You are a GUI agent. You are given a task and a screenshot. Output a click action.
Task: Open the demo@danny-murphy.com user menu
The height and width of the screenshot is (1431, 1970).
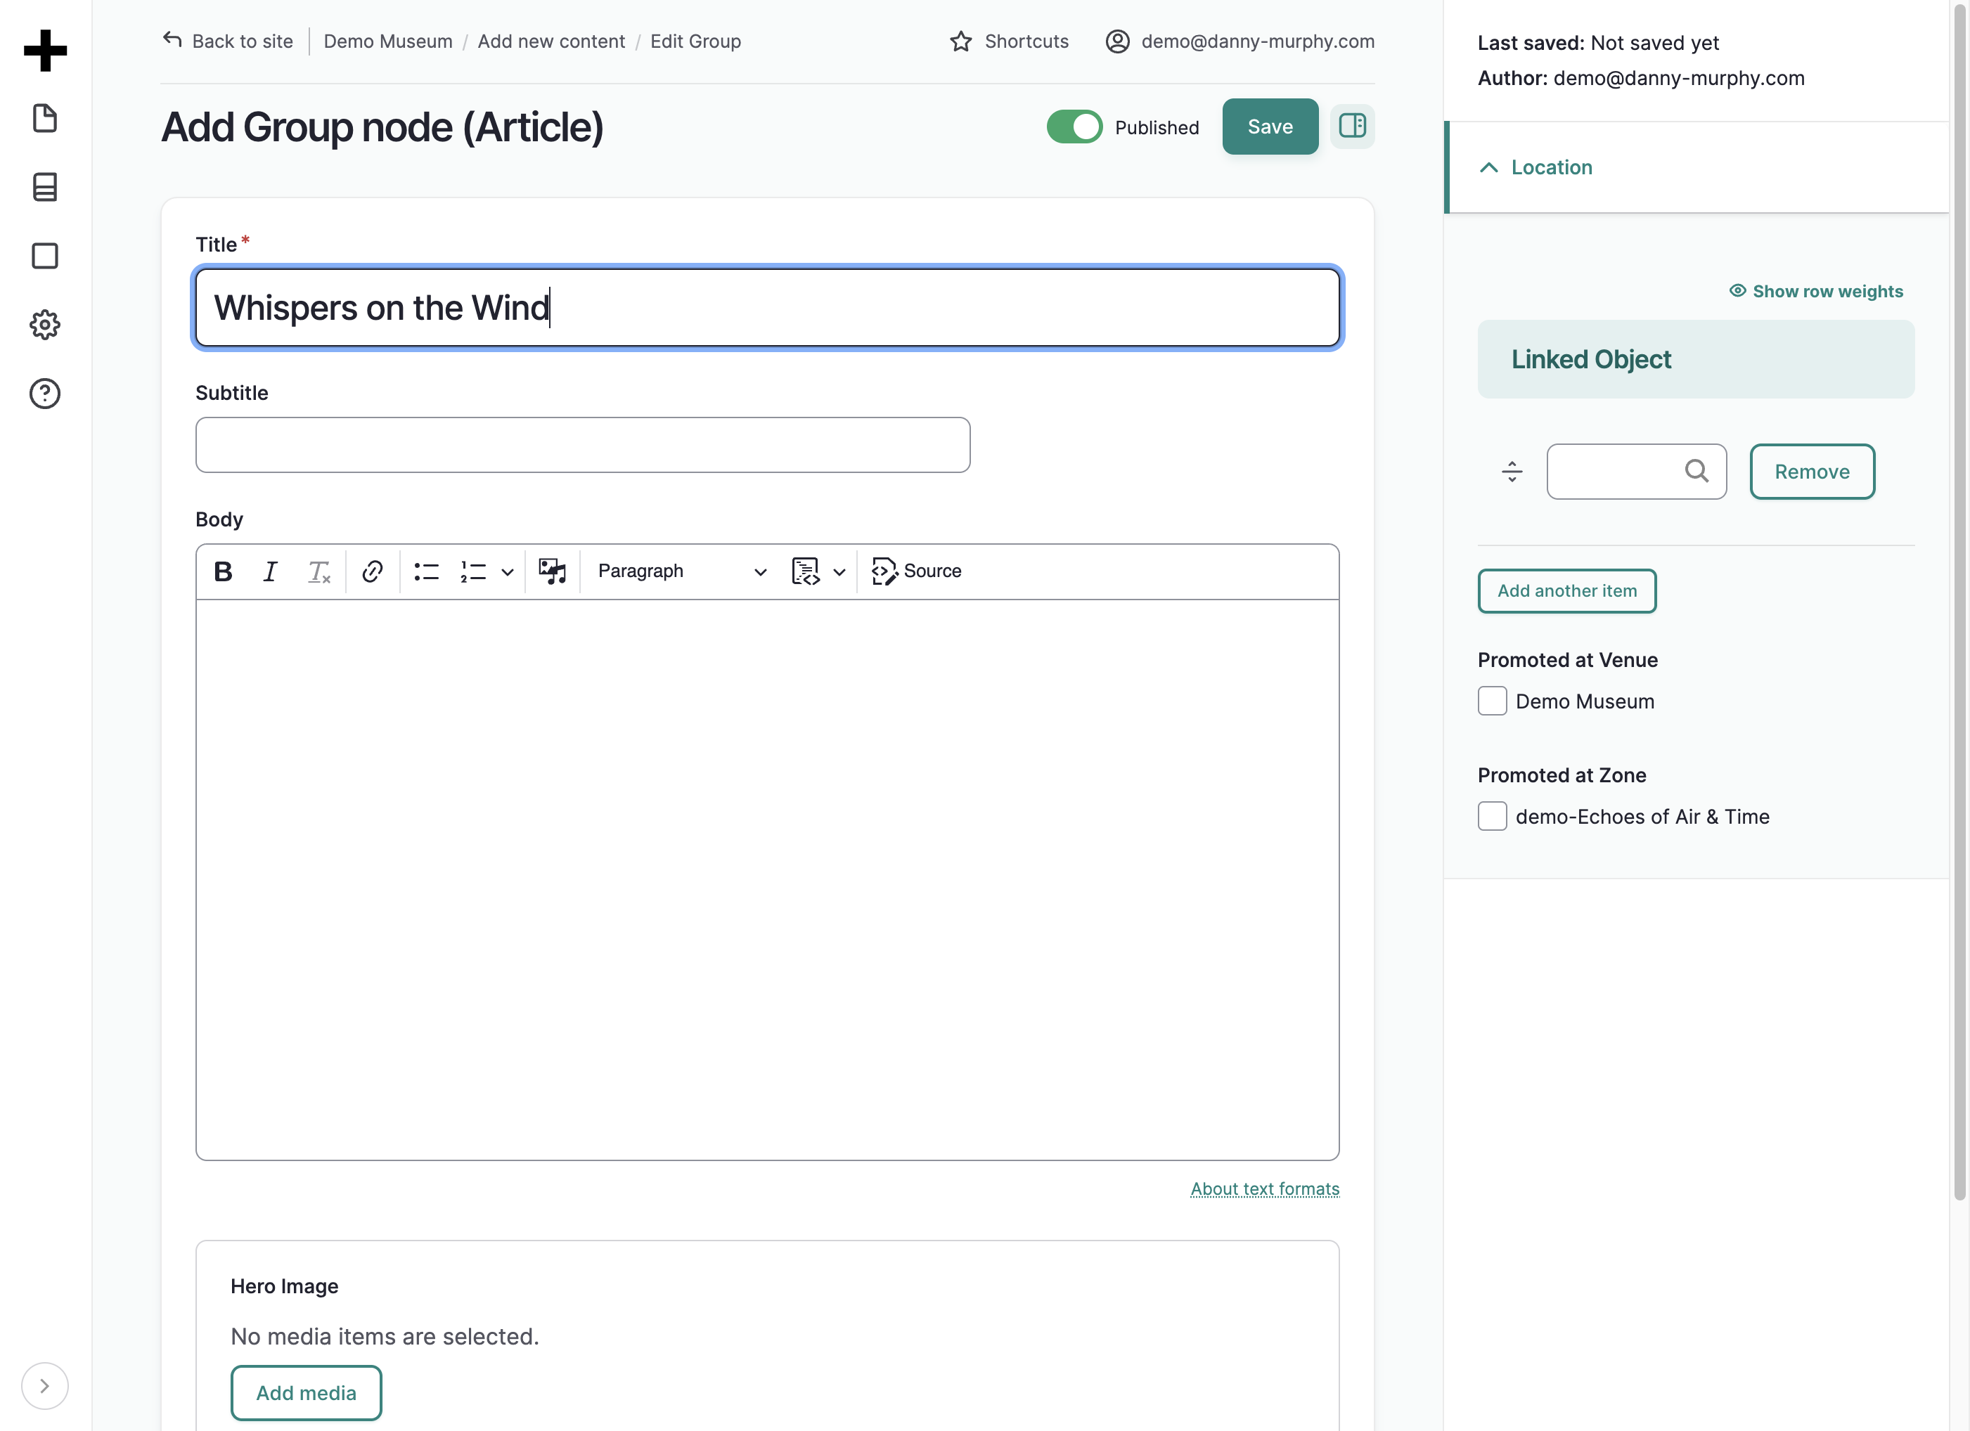pyautogui.click(x=1240, y=41)
